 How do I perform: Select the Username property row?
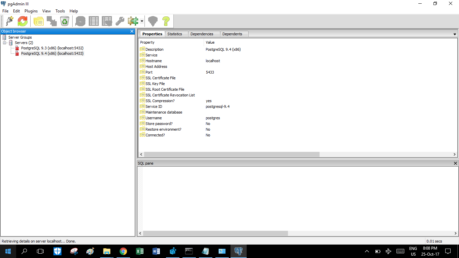point(298,118)
